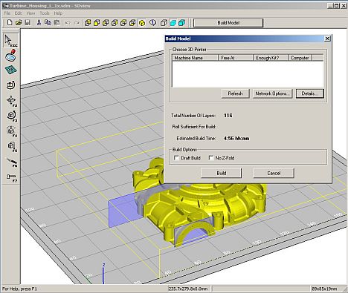The height and width of the screenshot is (293, 348).
Task: Select the F3 rotate view tool
Action: (11, 116)
